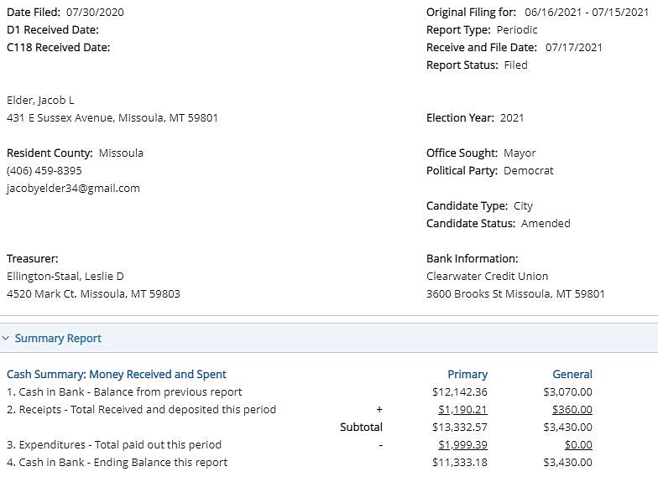Click the treasurer name Ellington-Staal, Leslie D

65,277
